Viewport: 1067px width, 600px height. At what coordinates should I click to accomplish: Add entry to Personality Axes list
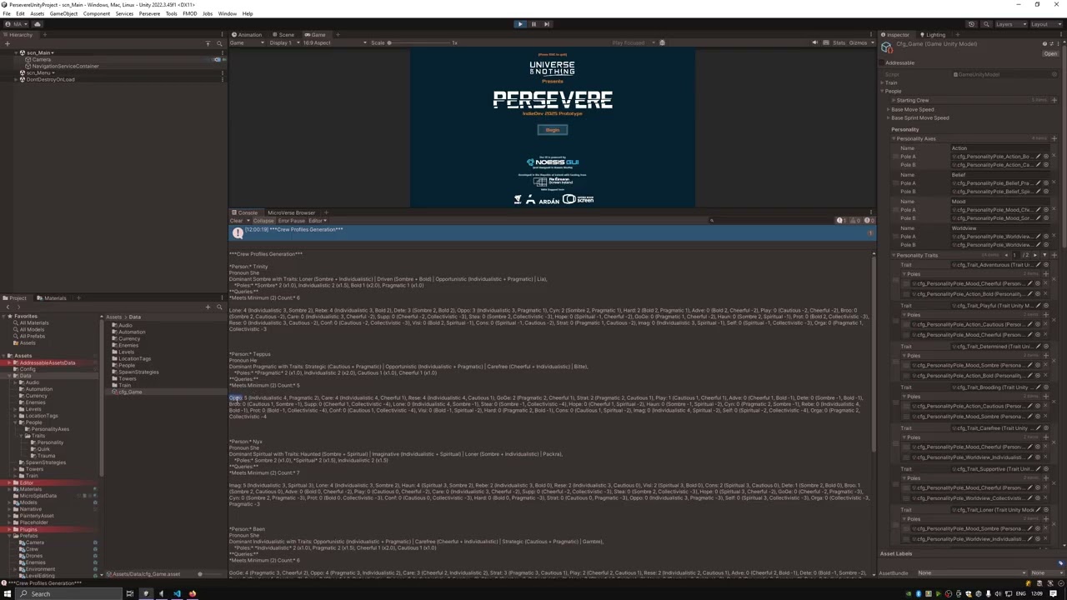tap(1054, 138)
